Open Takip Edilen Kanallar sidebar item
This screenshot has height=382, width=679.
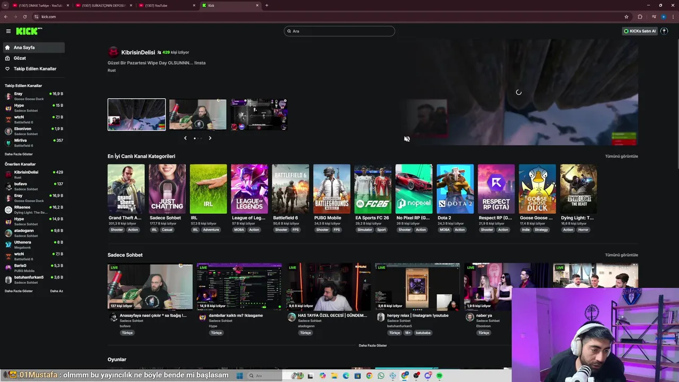tap(33, 68)
